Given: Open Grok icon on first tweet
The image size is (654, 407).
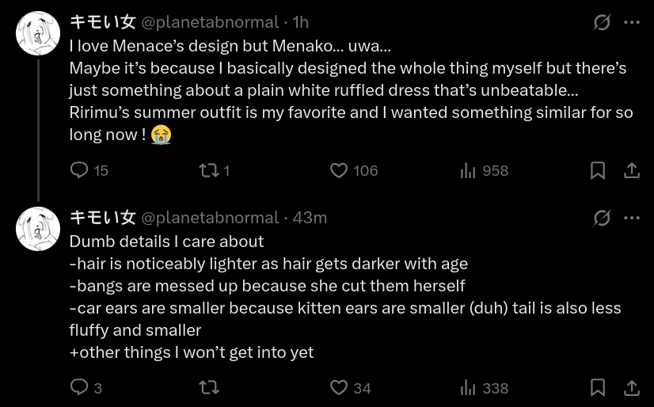Looking at the screenshot, I should [602, 22].
